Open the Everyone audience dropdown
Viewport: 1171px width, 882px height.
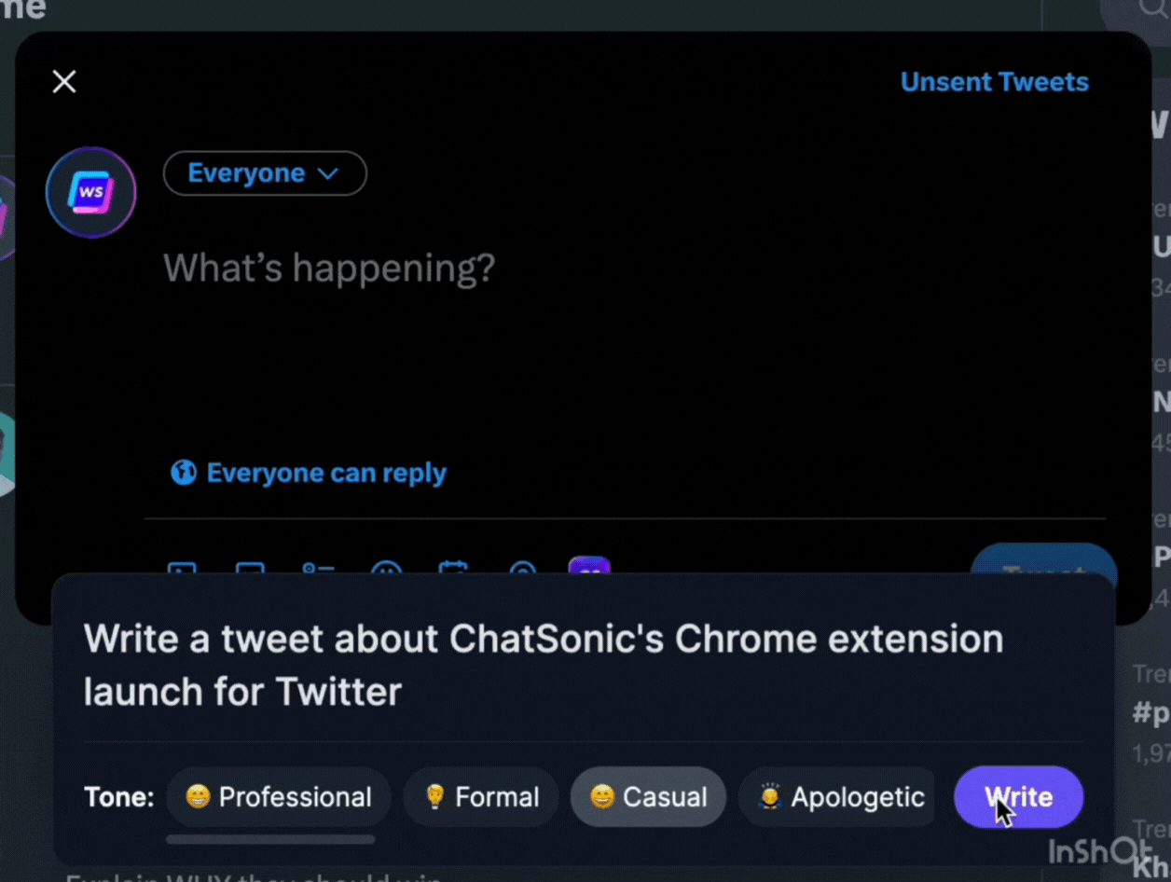(x=265, y=172)
